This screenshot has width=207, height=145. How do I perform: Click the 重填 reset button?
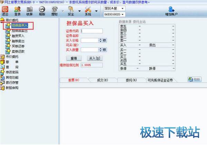74,58
